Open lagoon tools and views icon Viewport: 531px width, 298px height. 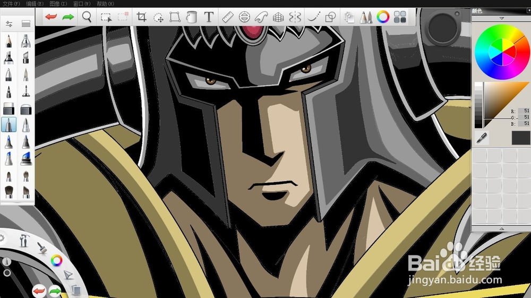pyautogui.click(x=24, y=241)
